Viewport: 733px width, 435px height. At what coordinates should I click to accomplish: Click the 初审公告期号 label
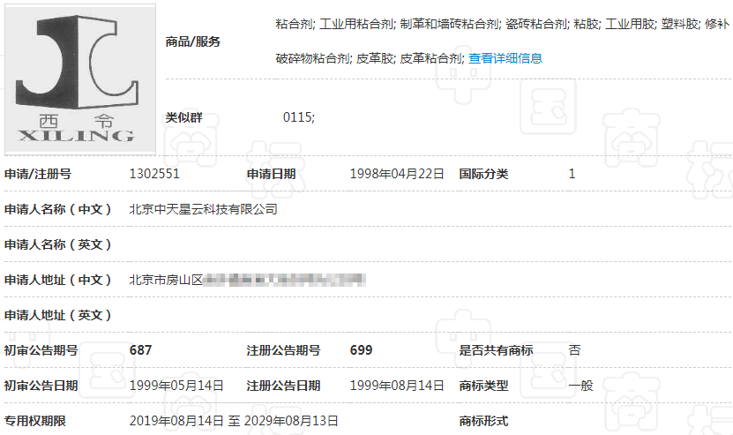(41, 350)
